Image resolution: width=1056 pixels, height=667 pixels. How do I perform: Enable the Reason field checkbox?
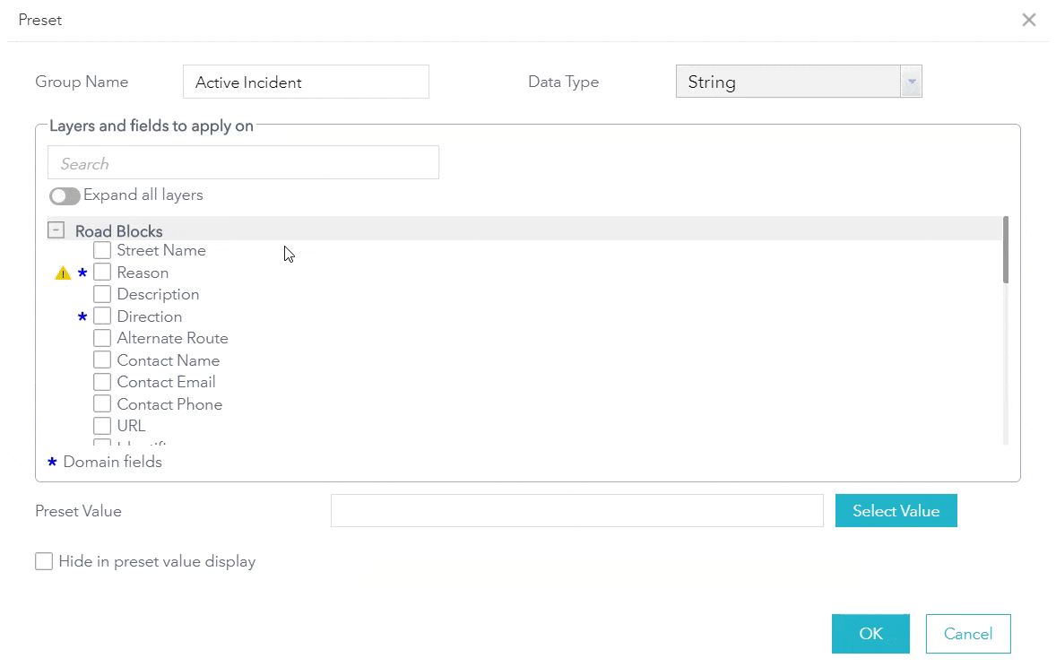(102, 273)
